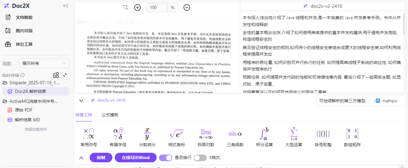Open the 视图 dropdown showing 展示所有

pyautogui.click(x=44, y=63)
